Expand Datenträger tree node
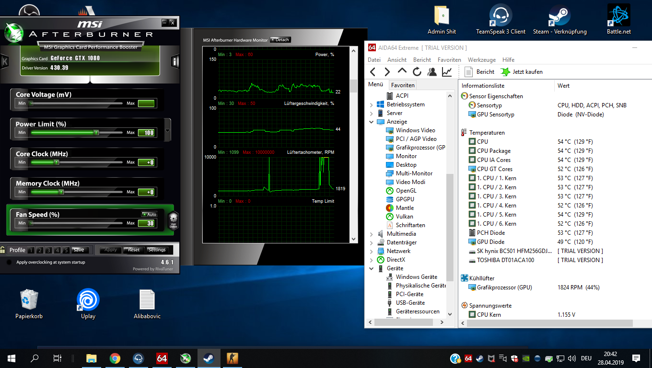Screen dimensions: 652x368 pos(371,242)
